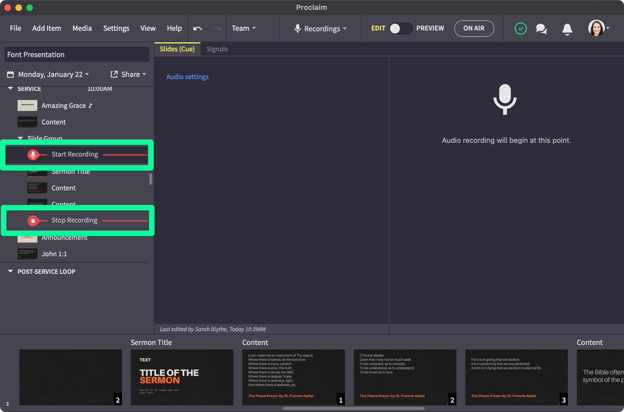Click the red Start Recording microphone icon
Screen dimensions: 624x412
33,155
